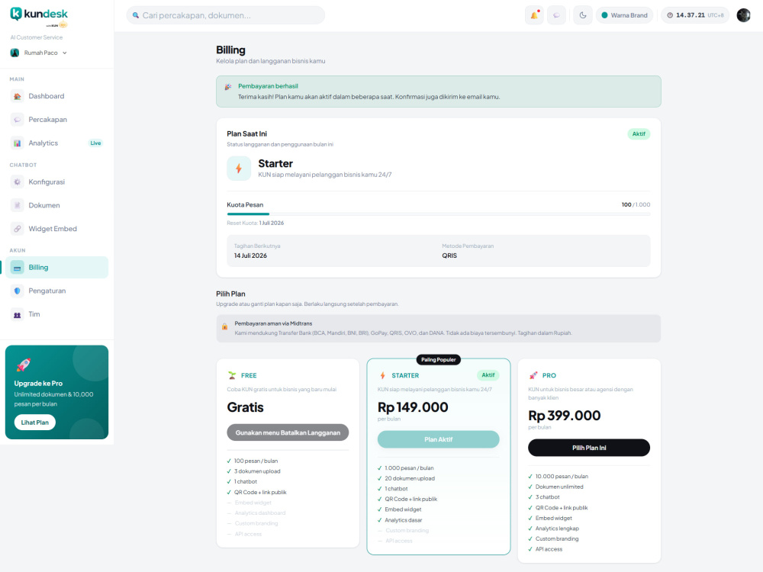Image resolution: width=763 pixels, height=572 pixels.
Task: Click the lock icon beside Midtrans notice
Action: (x=225, y=326)
